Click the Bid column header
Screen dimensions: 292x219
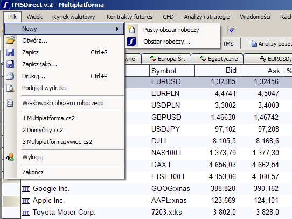pos(216,71)
